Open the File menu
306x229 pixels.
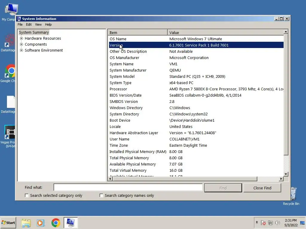tap(20, 24)
